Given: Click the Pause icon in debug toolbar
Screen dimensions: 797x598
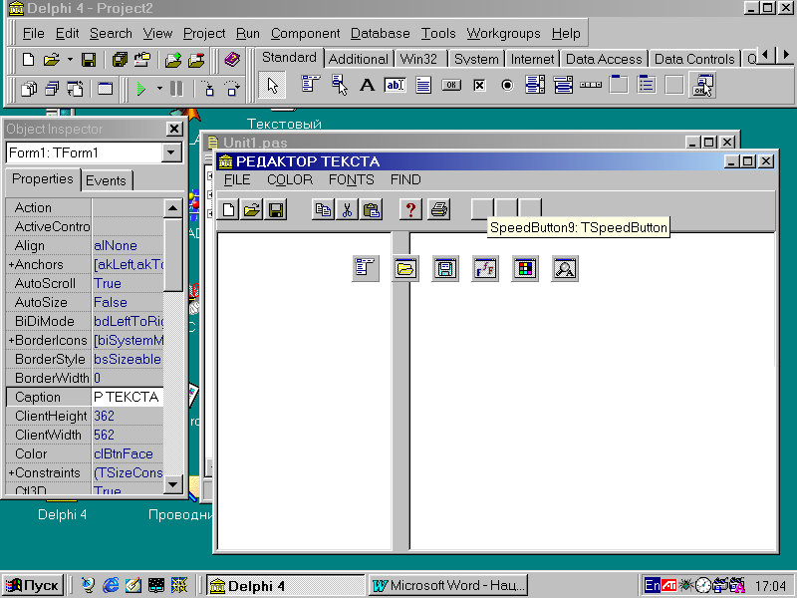Looking at the screenshot, I should tap(176, 90).
